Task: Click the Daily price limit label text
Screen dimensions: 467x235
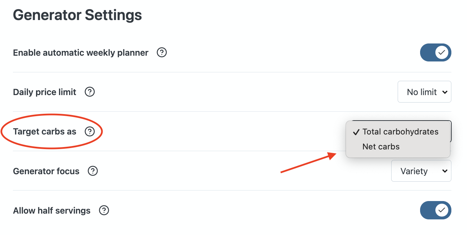Action: [45, 92]
